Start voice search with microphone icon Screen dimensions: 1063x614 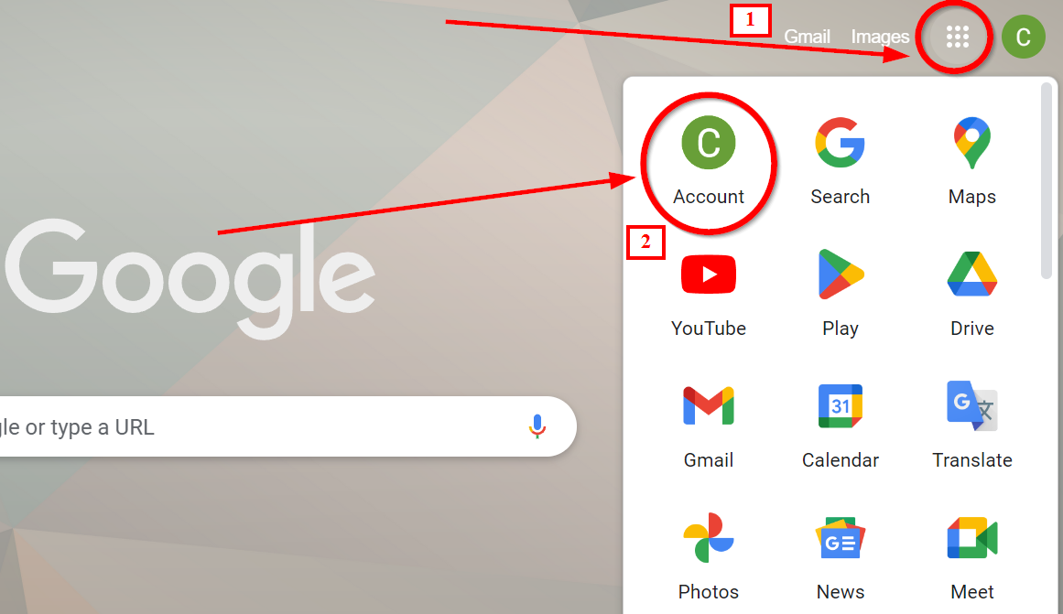click(537, 426)
